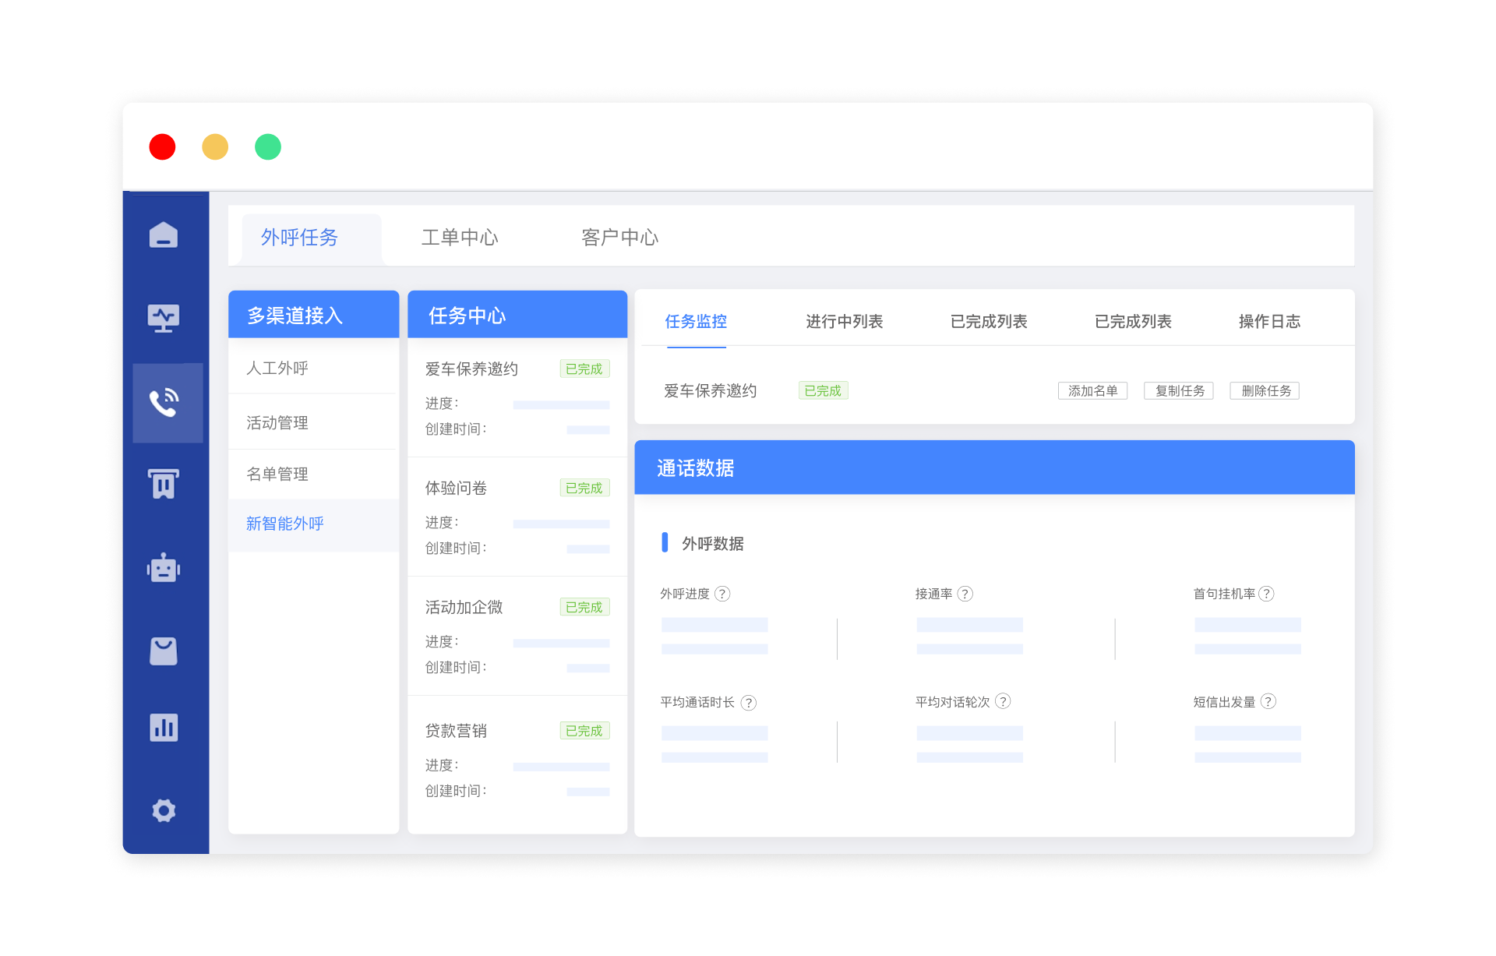Viewport: 1496px width, 956px height.
Task: Click the help icon beside 接通率
Action: [x=967, y=593]
